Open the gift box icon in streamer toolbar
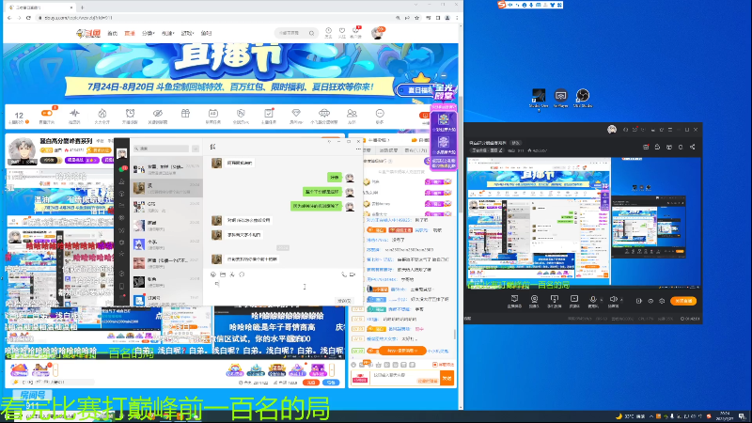Image resolution: width=752 pixels, height=423 pixels. click(x=185, y=113)
